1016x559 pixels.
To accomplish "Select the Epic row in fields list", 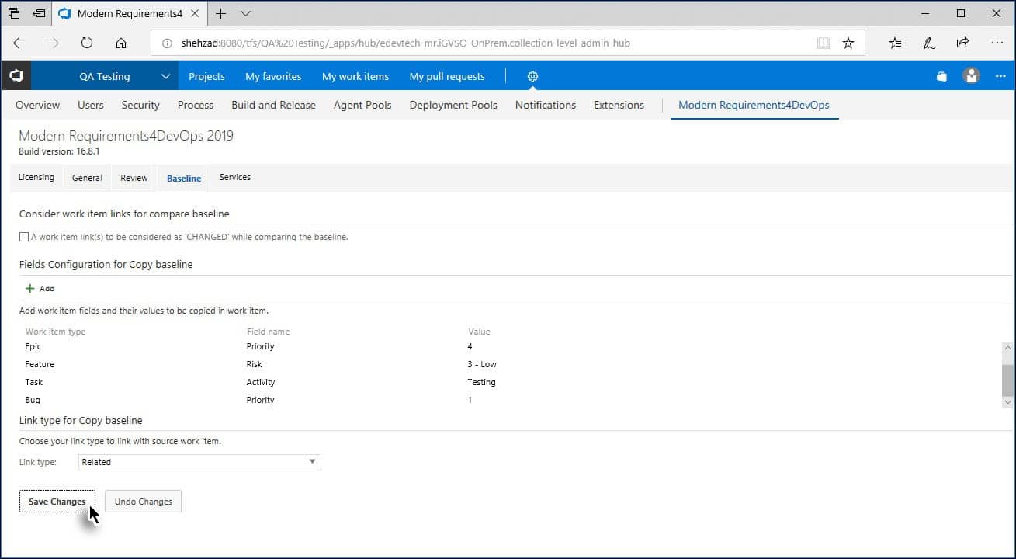I will [x=510, y=346].
